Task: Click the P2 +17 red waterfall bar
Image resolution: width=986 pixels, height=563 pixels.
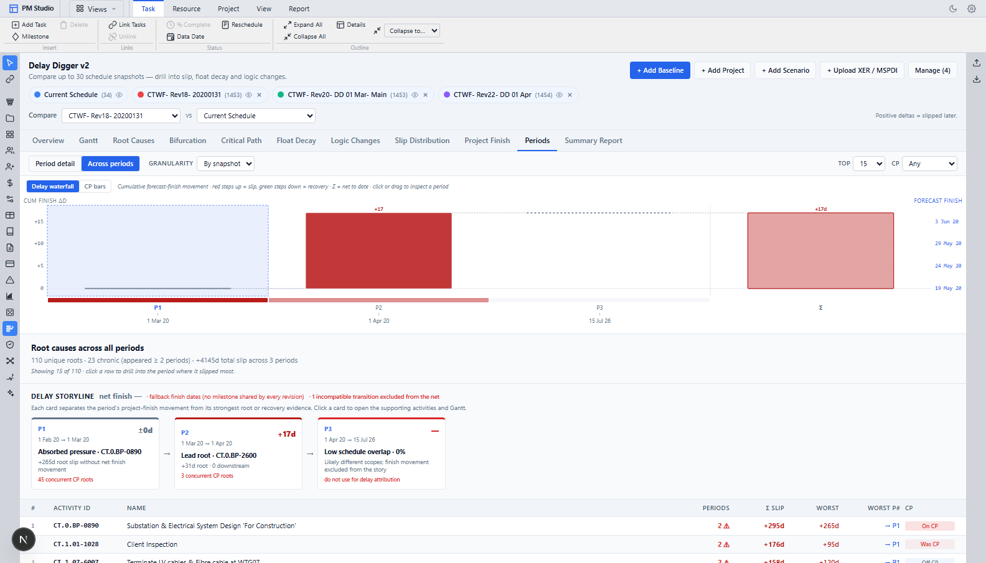Action: pyautogui.click(x=378, y=251)
